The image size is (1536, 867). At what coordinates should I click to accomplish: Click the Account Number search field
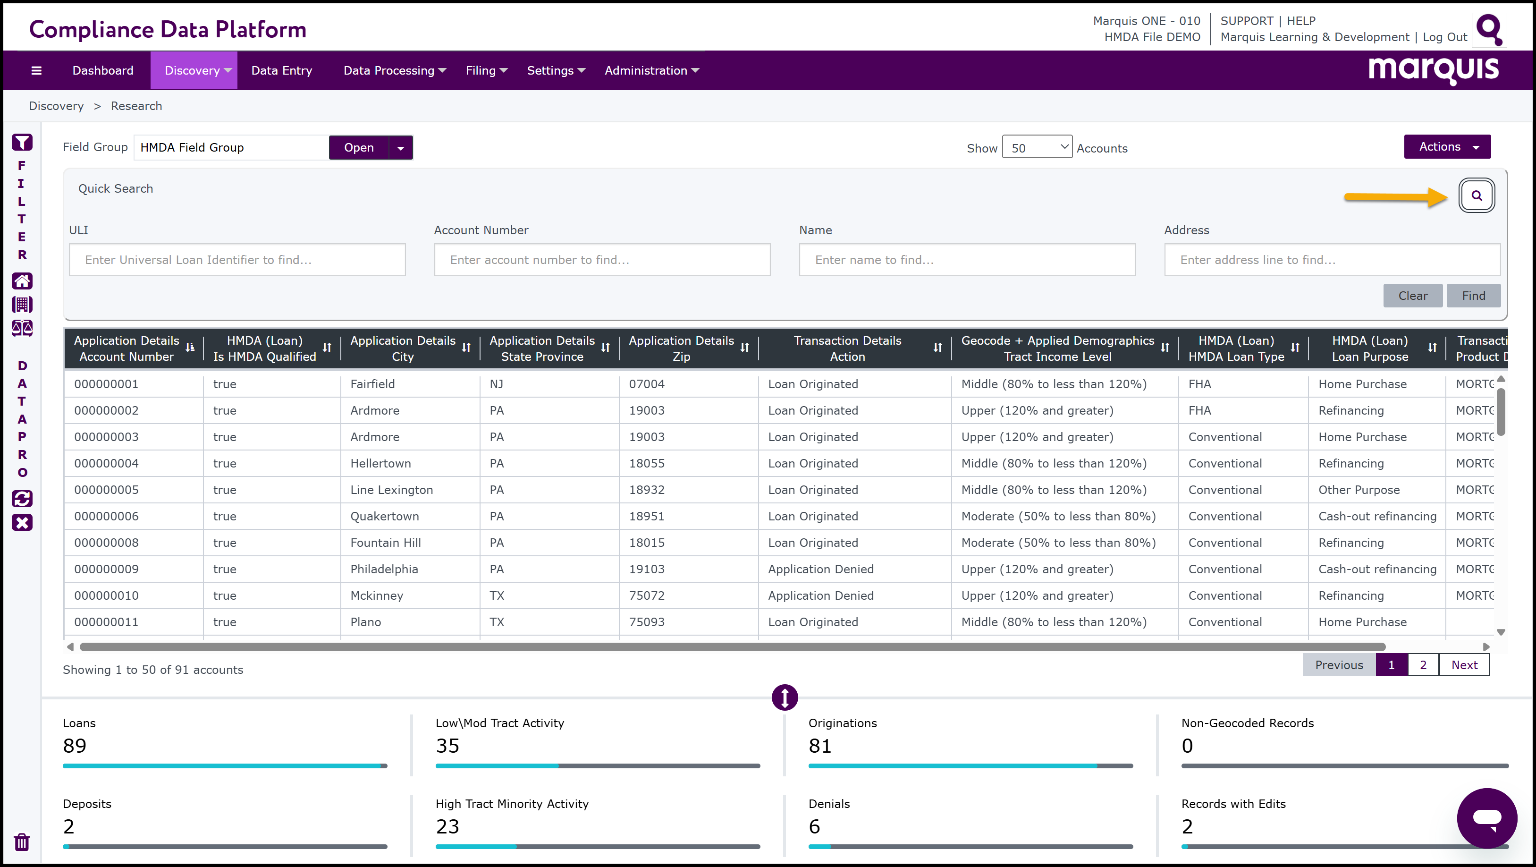pyautogui.click(x=602, y=260)
